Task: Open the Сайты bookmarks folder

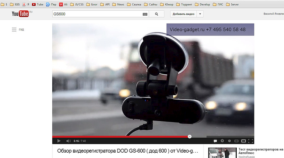Action: pyautogui.click(x=151, y=4)
